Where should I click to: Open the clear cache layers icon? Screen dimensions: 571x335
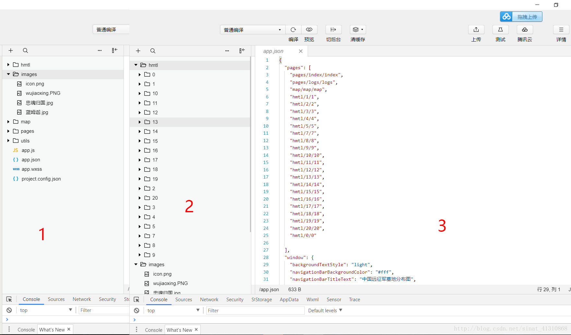coord(358,30)
